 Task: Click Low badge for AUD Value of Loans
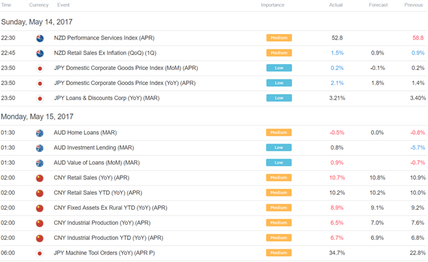(x=279, y=162)
